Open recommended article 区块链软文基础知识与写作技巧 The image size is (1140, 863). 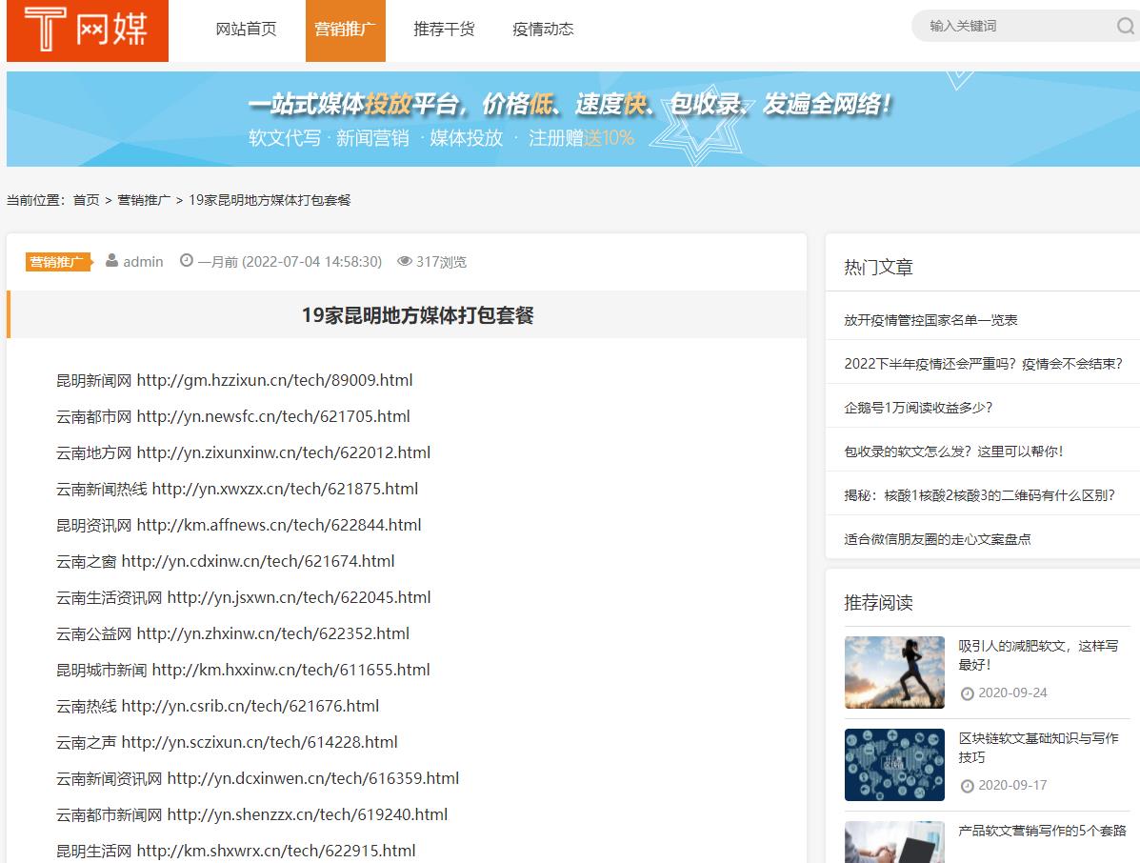pyautogui.click(x=1038, y=748)
